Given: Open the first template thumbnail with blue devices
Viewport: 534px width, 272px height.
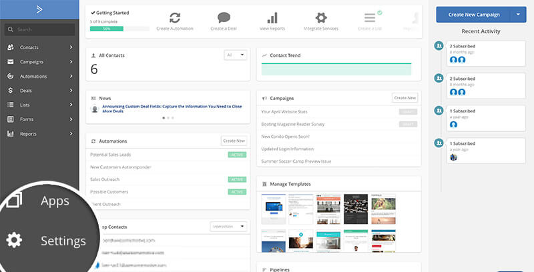Looking at the screenshot, I should click(274, 209).
